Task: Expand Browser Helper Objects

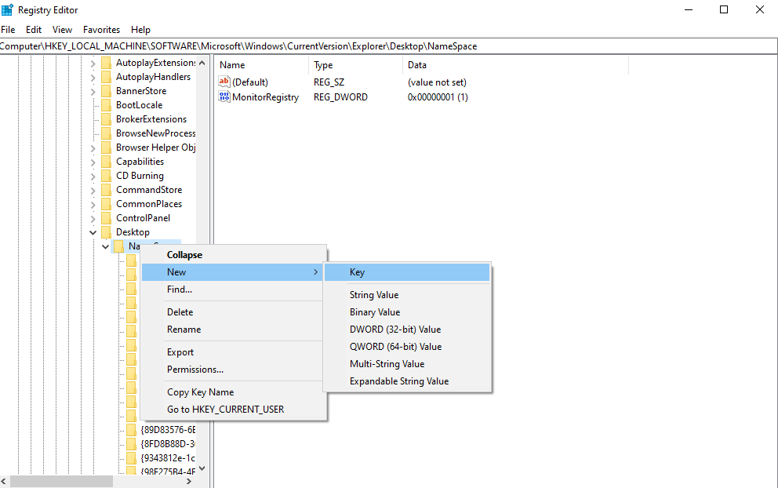Action: 93,147
